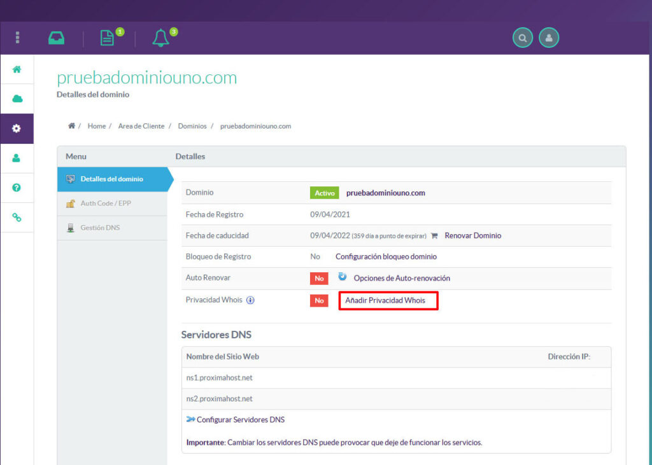Open Opciones de Auto-renovación link

401,278
